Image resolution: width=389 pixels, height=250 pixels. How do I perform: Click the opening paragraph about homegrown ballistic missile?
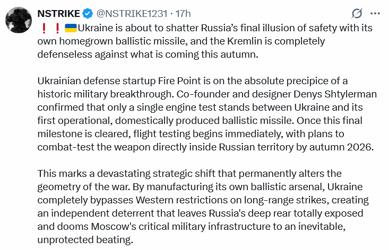[x=205, y=41]
